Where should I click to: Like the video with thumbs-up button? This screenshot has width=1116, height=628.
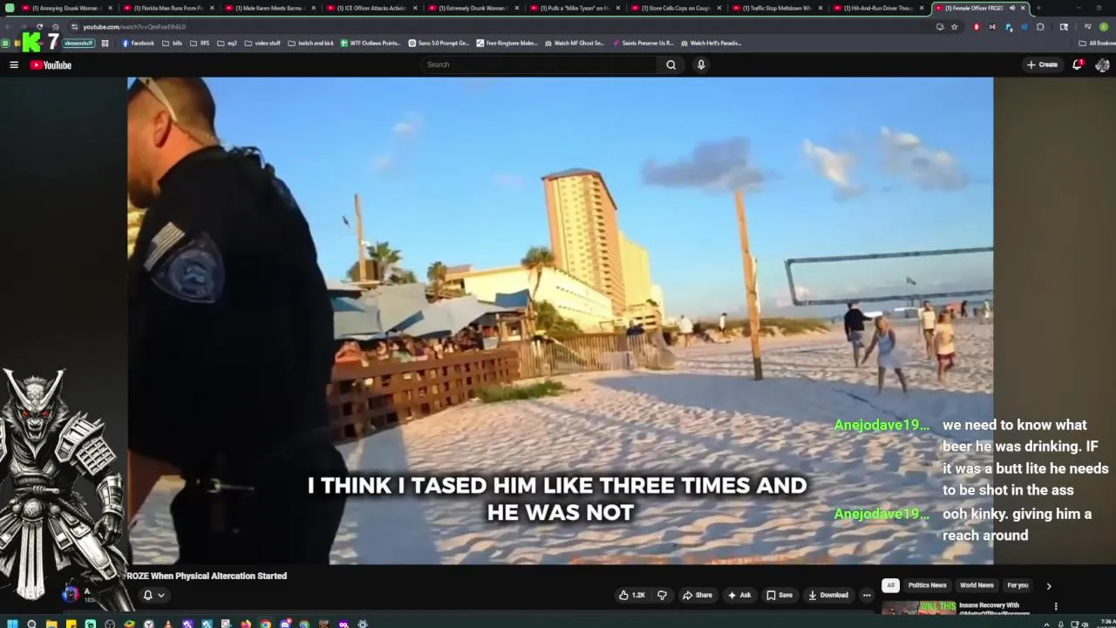(632, 595)
